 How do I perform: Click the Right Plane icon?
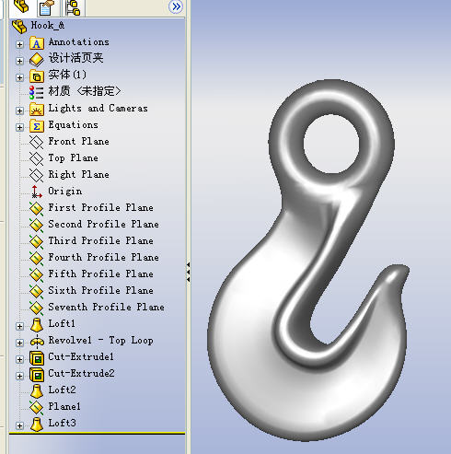point(37,176)
